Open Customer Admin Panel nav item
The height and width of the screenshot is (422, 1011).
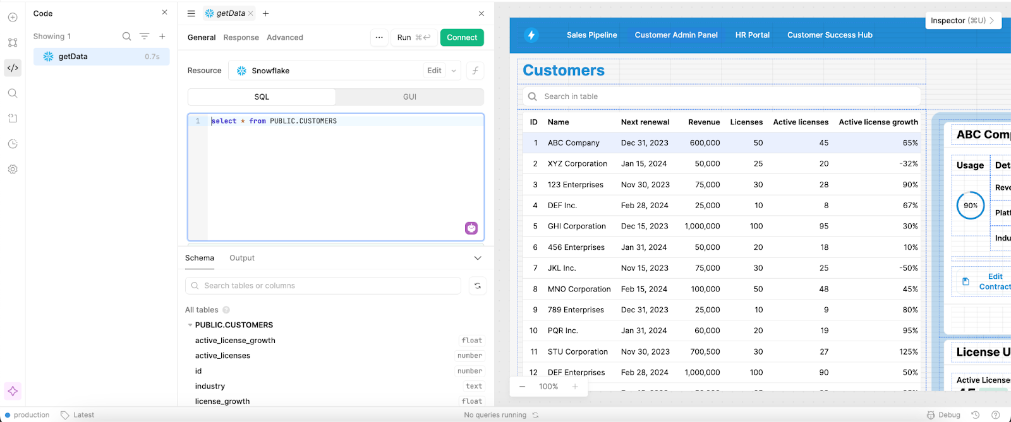[x=676, y=35]
